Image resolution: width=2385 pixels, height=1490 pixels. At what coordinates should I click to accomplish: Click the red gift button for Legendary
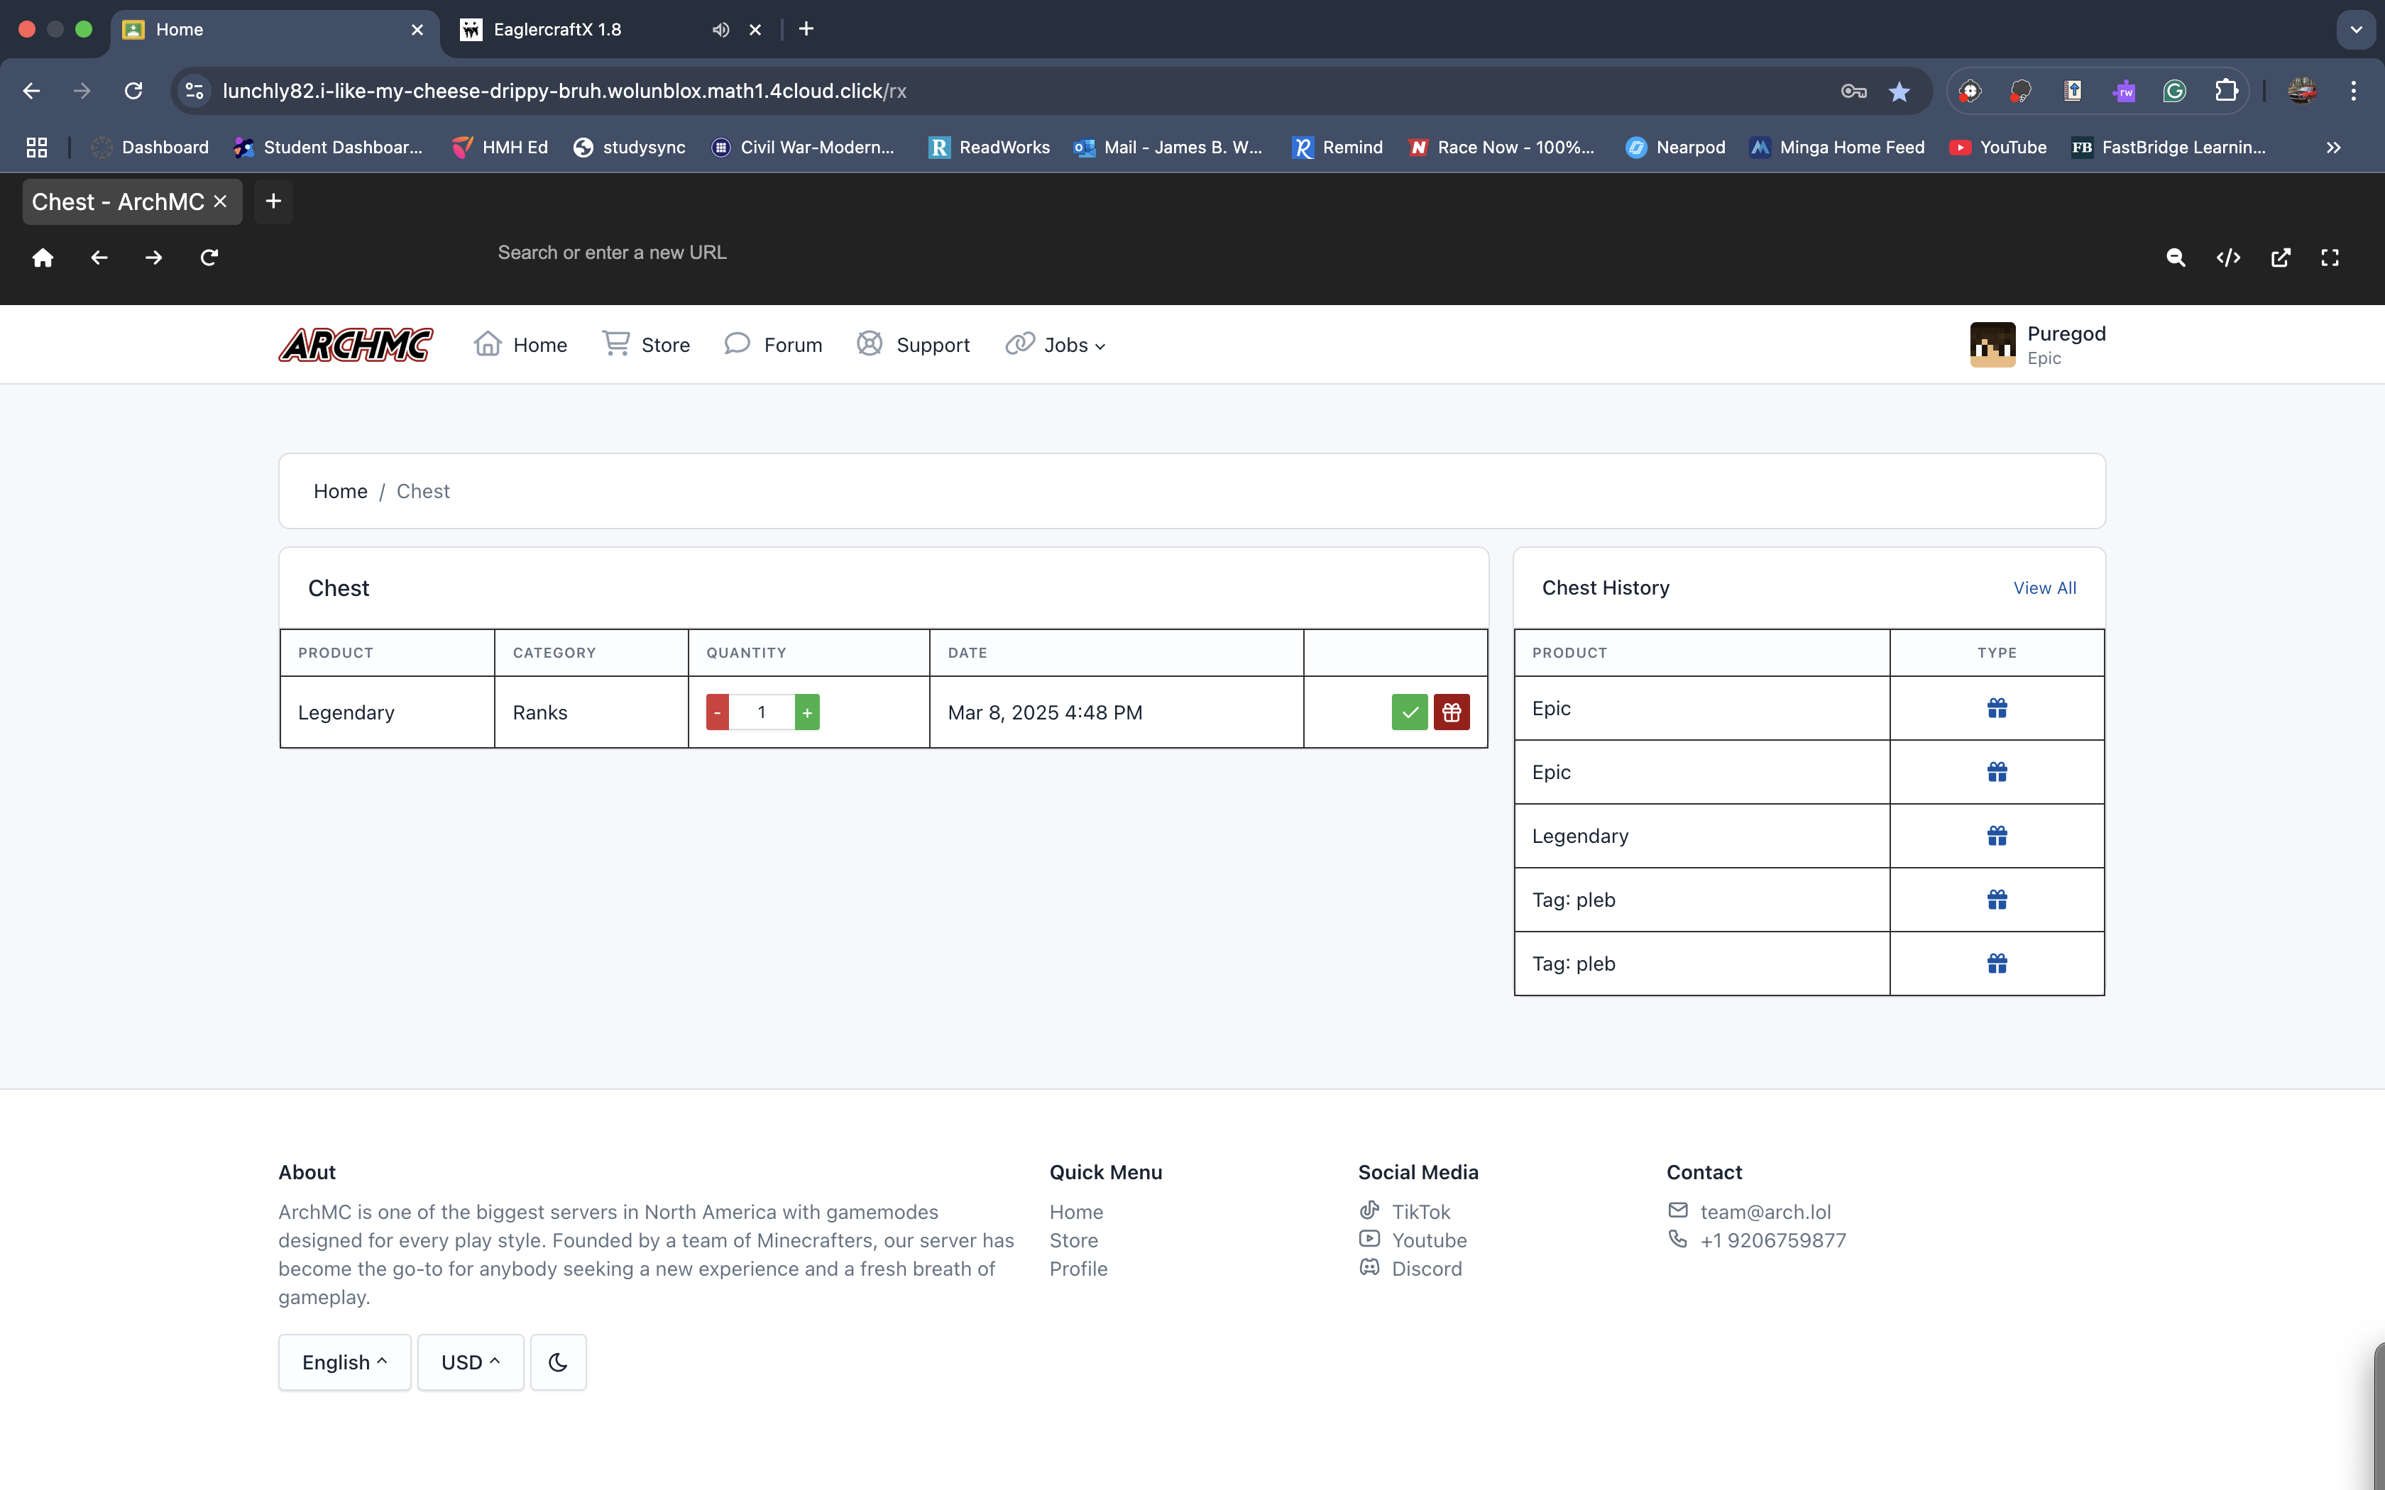(1452, 712)
